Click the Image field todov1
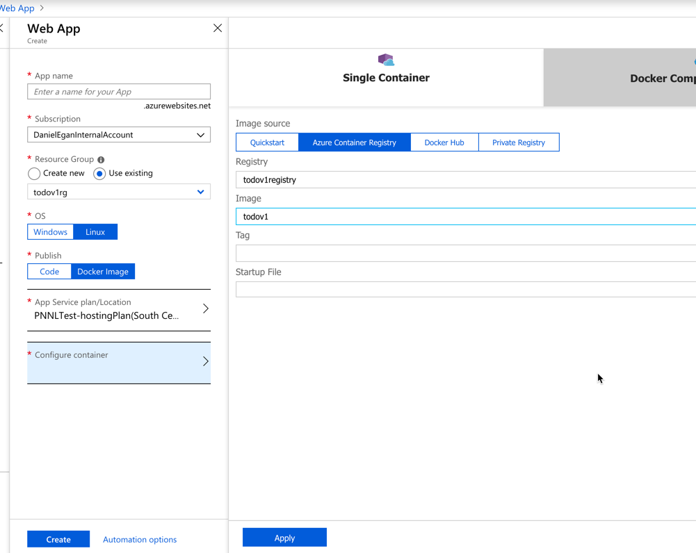The image size is (696, 553). (x=466, y=217)
